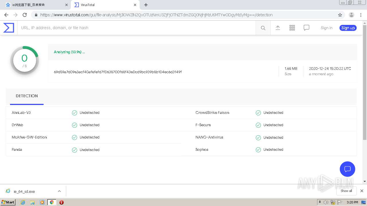Click the search magnifier icon

(x=263, y=28)
